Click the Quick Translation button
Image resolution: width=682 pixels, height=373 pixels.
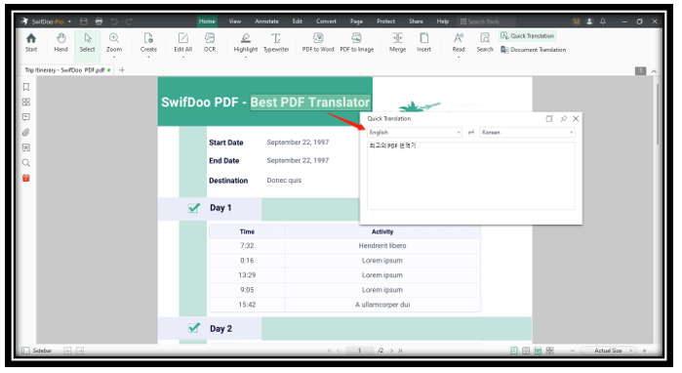[528, 36]
